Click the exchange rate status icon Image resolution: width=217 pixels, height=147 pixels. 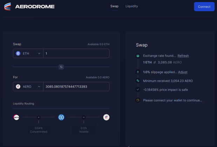pos(138,56)
